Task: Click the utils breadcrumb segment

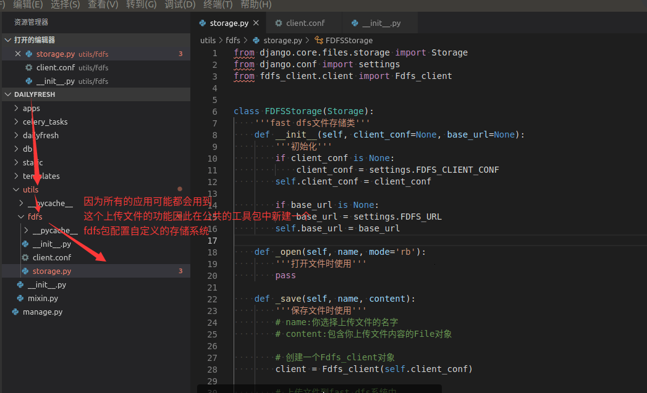Action: click(208, 40)
